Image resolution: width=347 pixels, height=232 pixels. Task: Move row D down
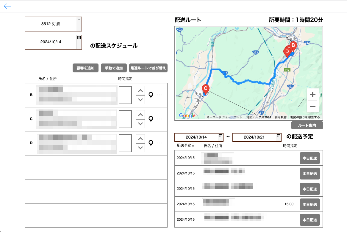[140, 148]
